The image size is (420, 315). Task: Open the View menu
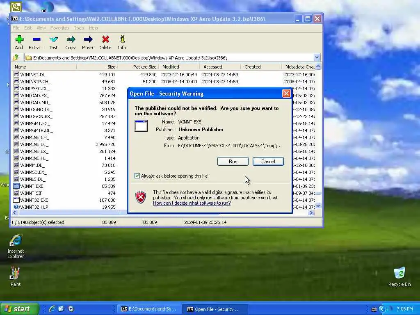(x=41, y=28)
